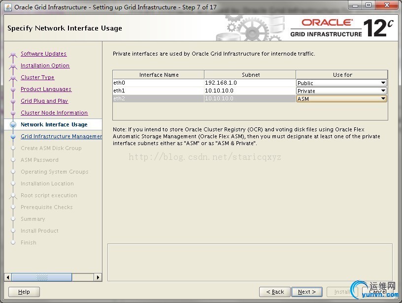Jump to Product Languages step
Image resolution: width=402 pixels, height=303 pixels.
coord(46,89)
